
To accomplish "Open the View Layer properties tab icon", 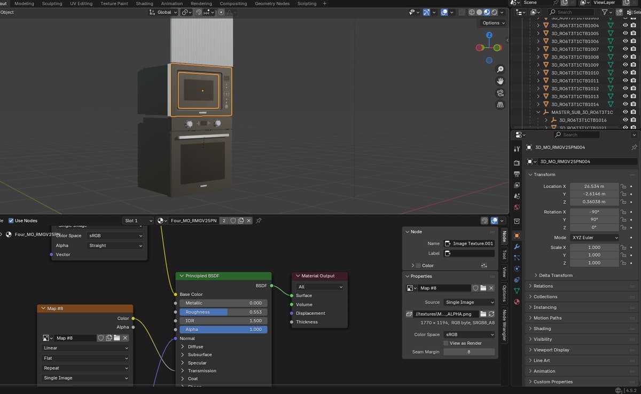I will pos(517,185).
